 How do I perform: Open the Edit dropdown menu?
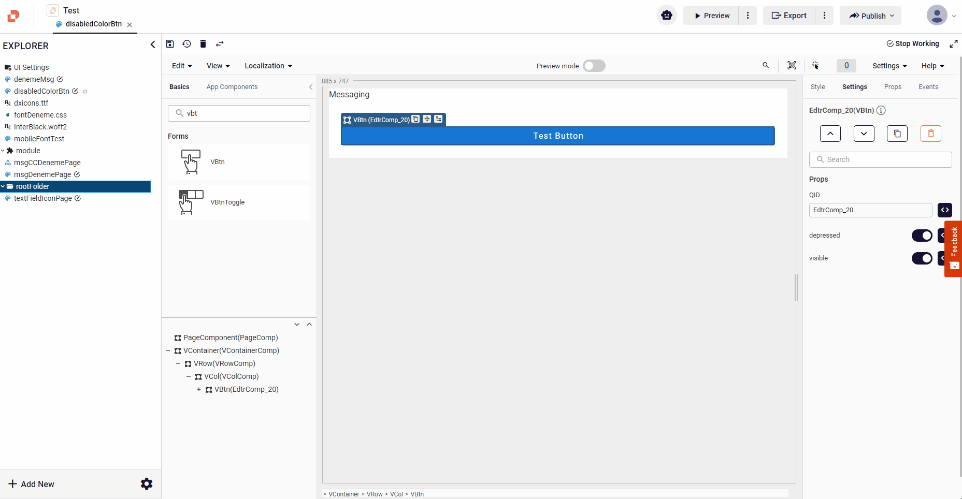tap(182, 66)
